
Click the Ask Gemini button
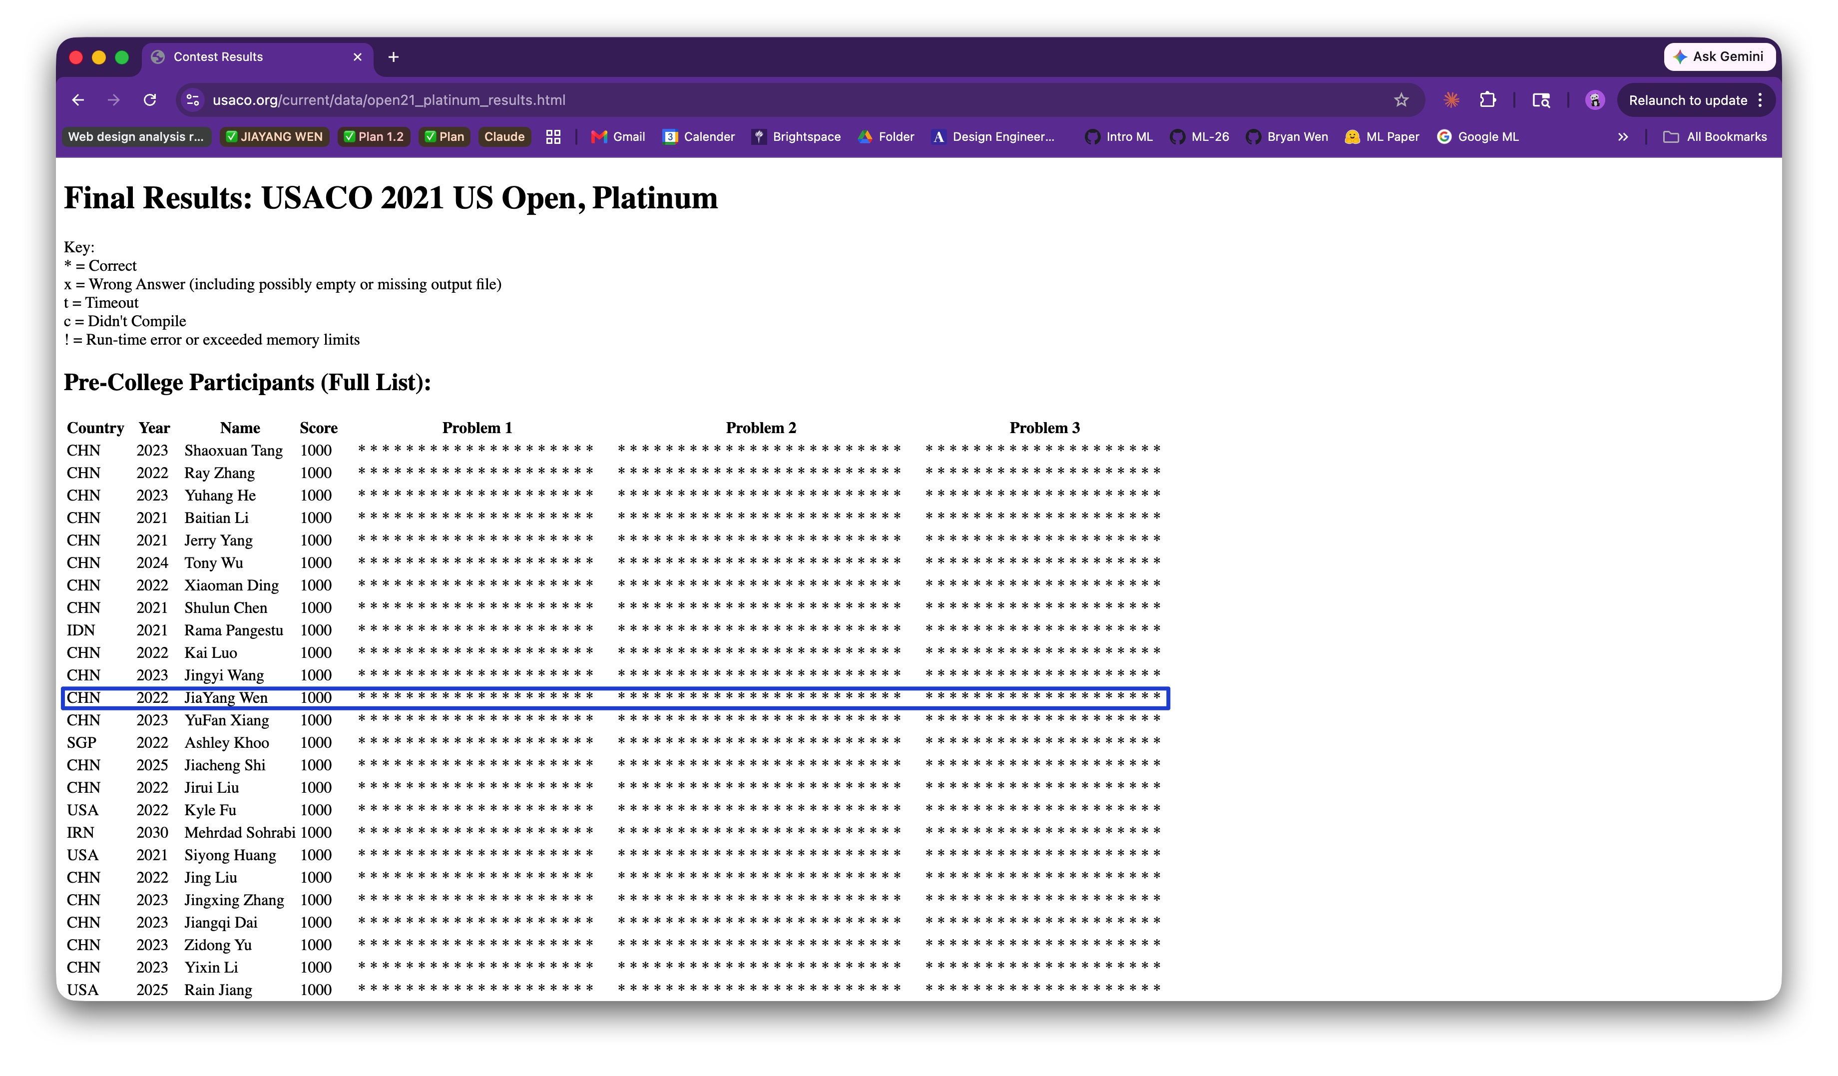pyautogui.click(x=1719, y=56)
